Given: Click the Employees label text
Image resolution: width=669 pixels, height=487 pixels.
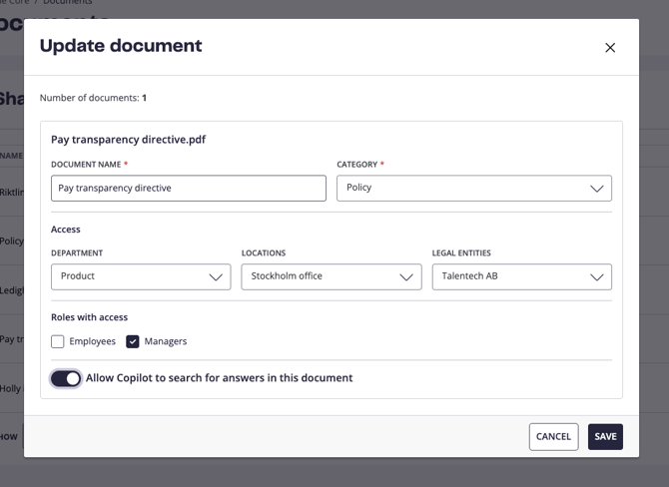Looking at the screenshot, I should tap(92, 341).
